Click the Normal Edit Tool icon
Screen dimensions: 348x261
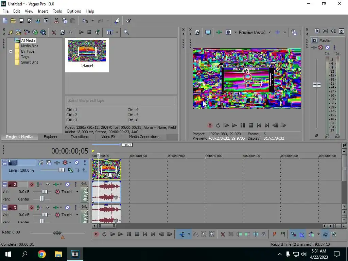182,234
